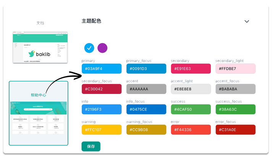Click the info label text
275x165 pixels.
pos(85,102)
